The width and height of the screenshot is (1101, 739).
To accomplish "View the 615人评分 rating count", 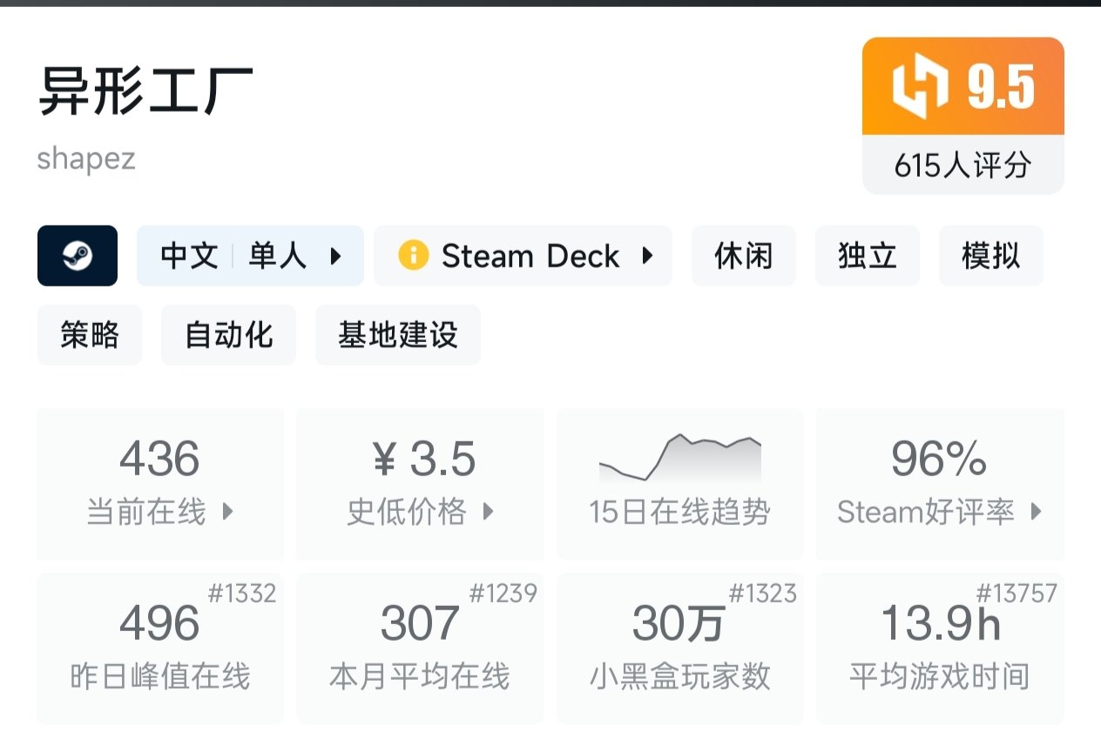I will 963,165.
